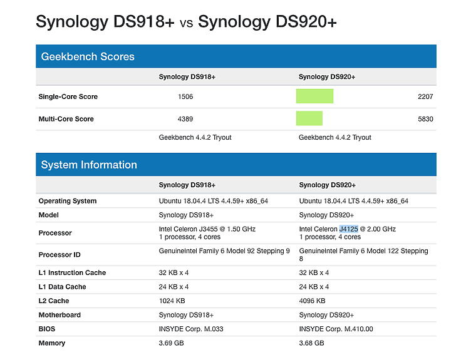This screenshot has width=451, height=357.
Task: Click Geekbench 4.4.2 Tryout under DS918+ column
Action: point(195,138)
